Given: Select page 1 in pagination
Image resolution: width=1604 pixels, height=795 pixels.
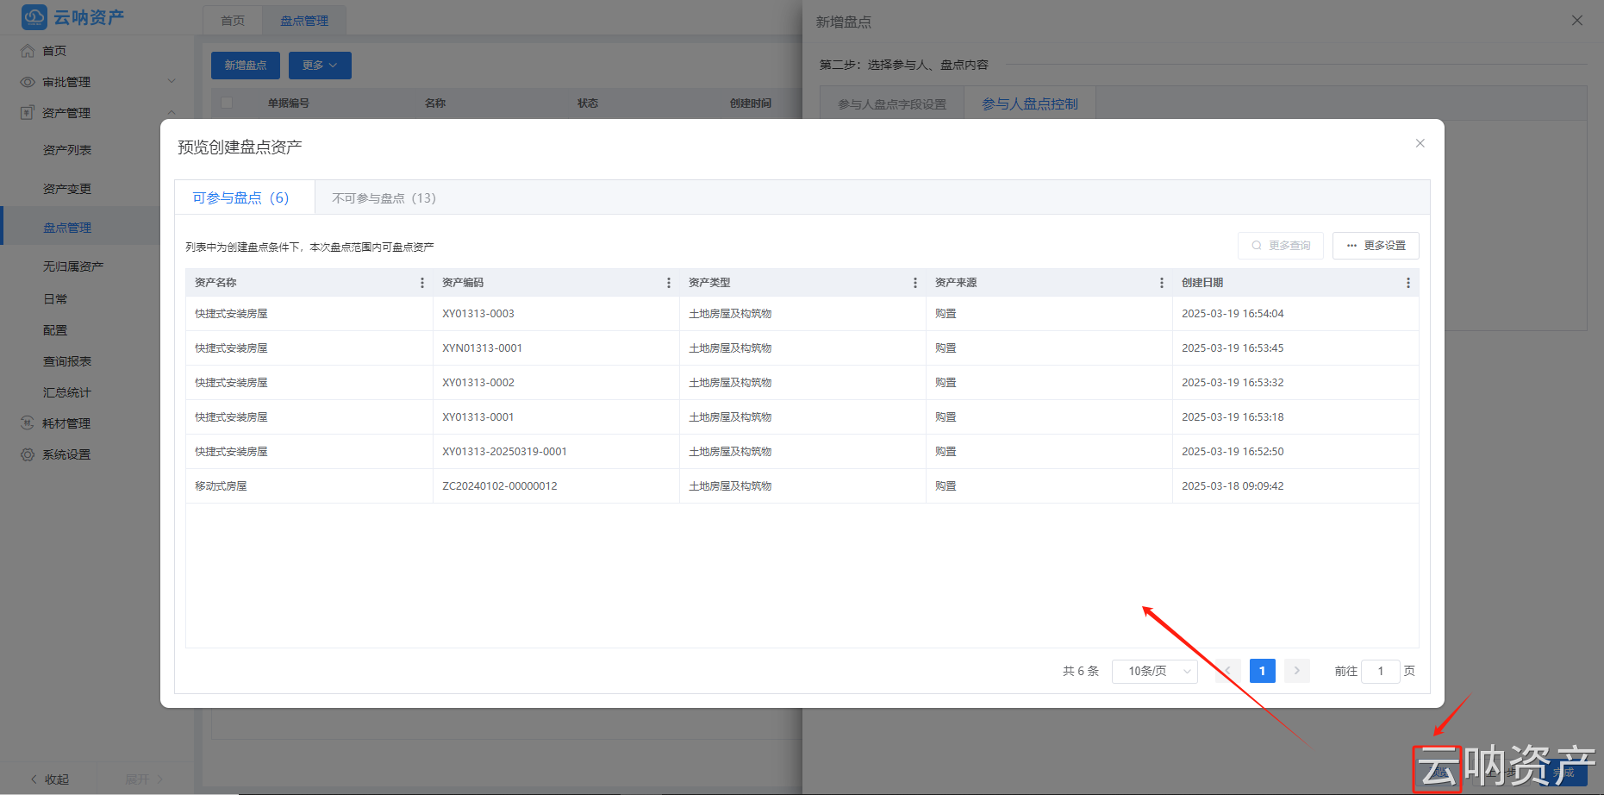Looking at the screenshot, I should coord(1263,671).
